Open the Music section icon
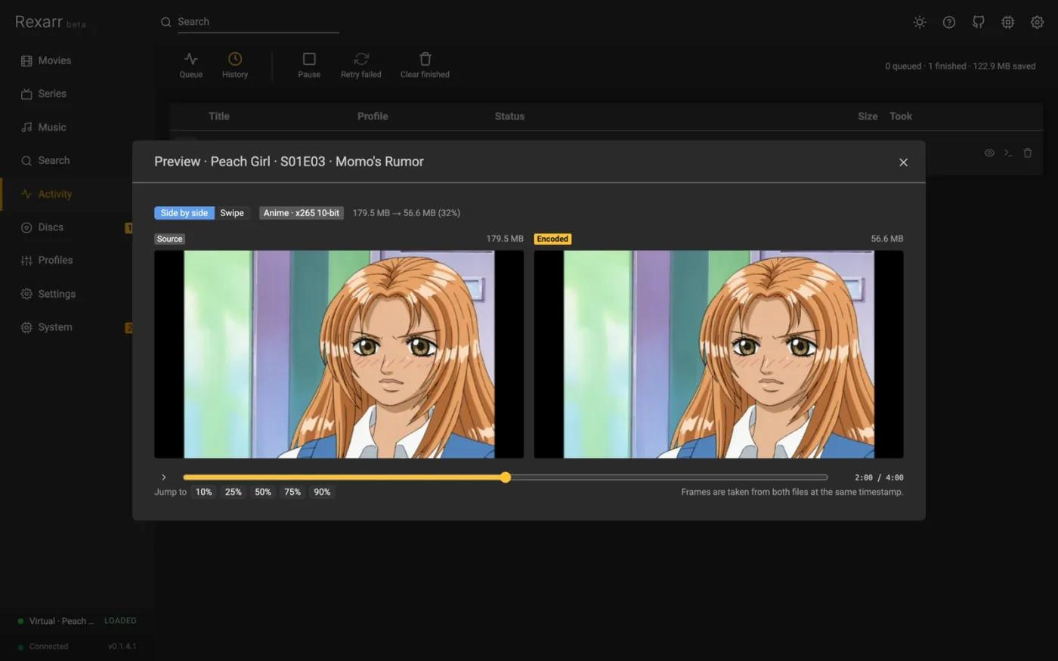This screenshot has height=661, width=1058. (26, 128)
